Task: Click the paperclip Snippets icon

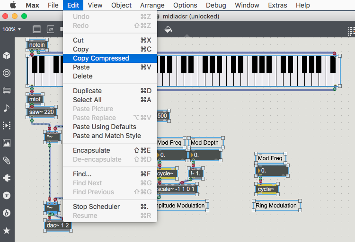Action: tap(7, 161)
